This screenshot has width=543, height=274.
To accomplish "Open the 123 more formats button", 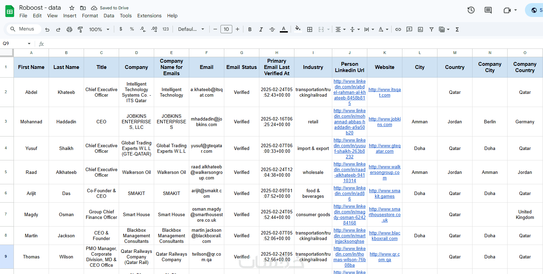I will click(x=166, y=29).
